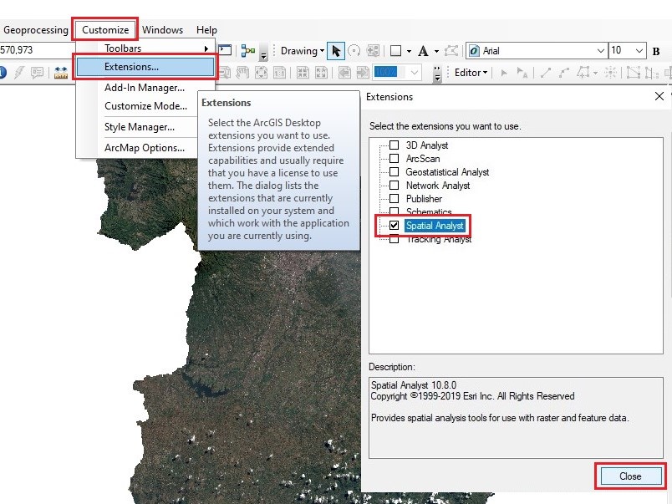Expand toolbar options beside ModelBuilder icon
The width and height of the screenshot is (672, 504).
click(x=264, y=52)
